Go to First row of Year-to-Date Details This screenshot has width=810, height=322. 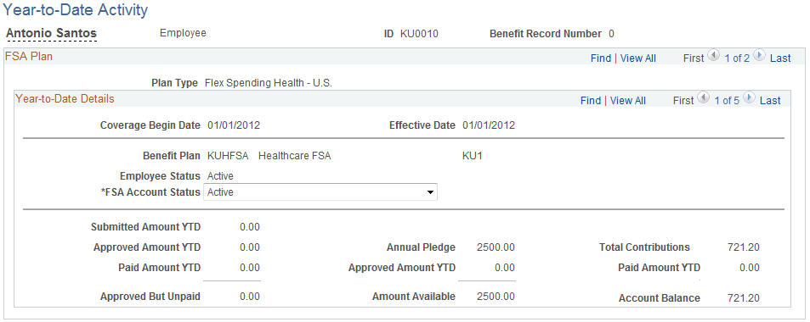[683, 101]
